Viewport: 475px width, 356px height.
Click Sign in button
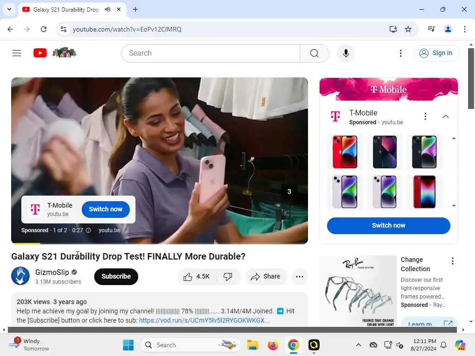[436, 53]
